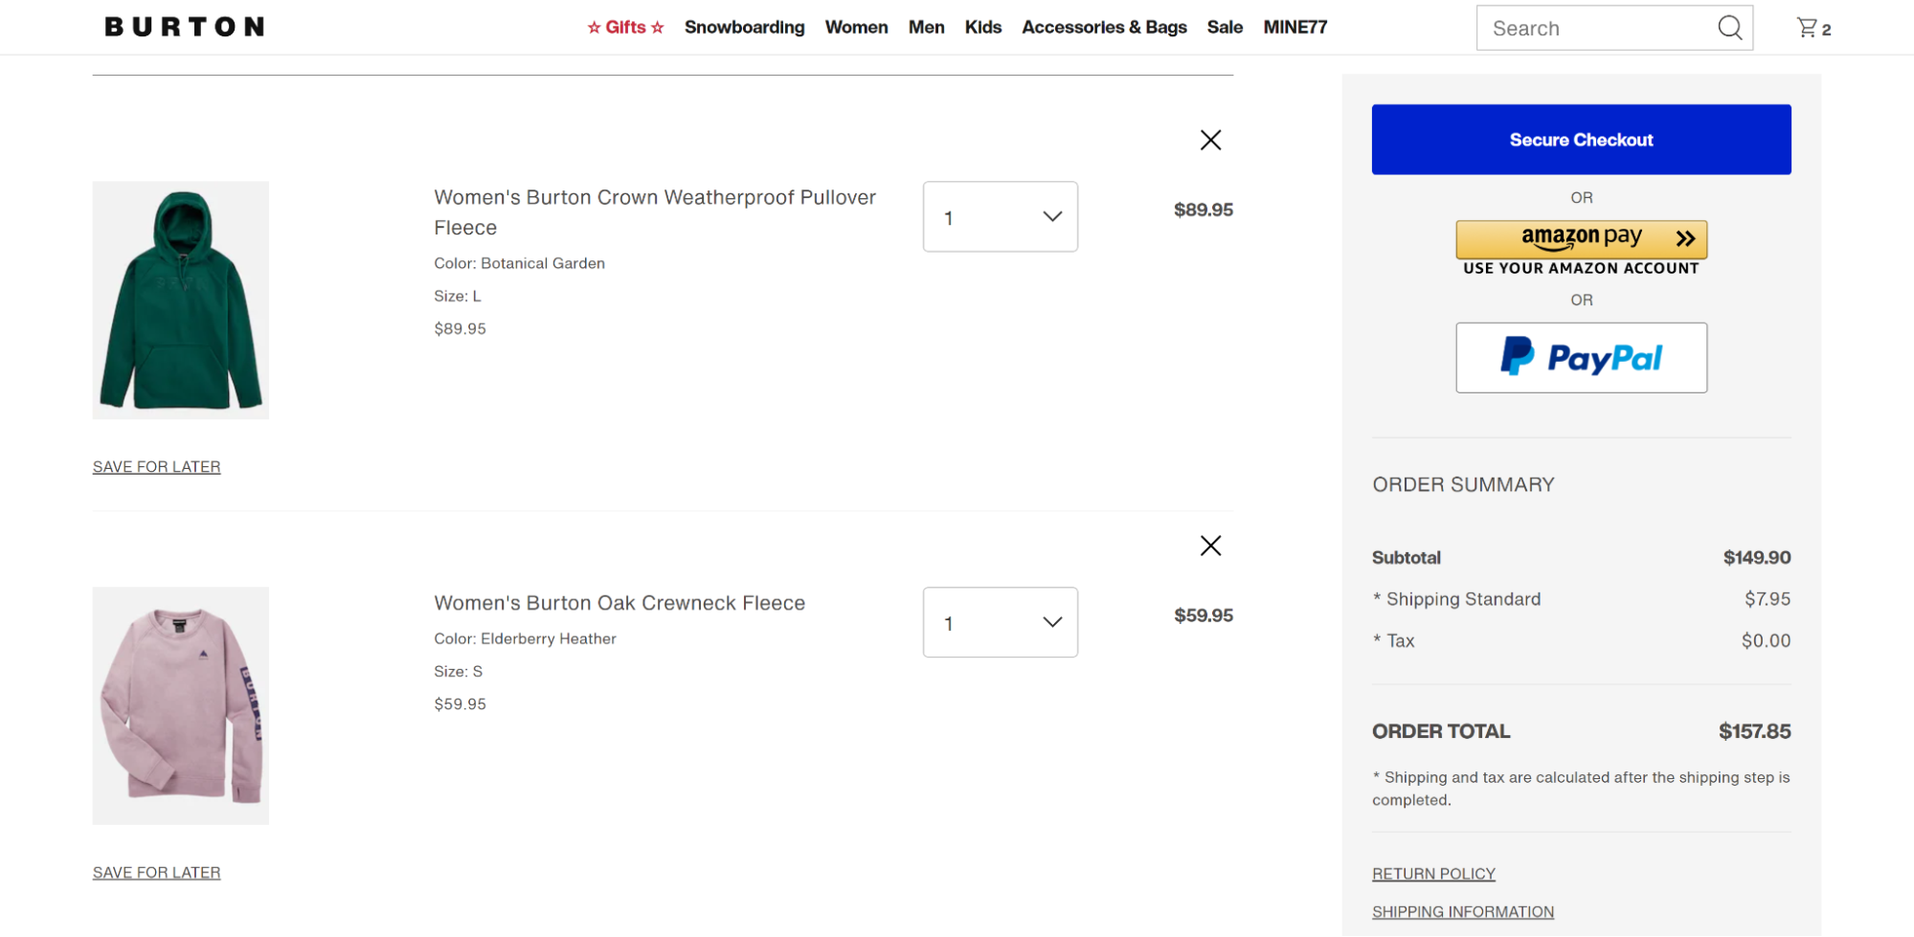1914x937 pixels.
Task: Select the order total amount $157.85
Action: [x=1754, y=731]
